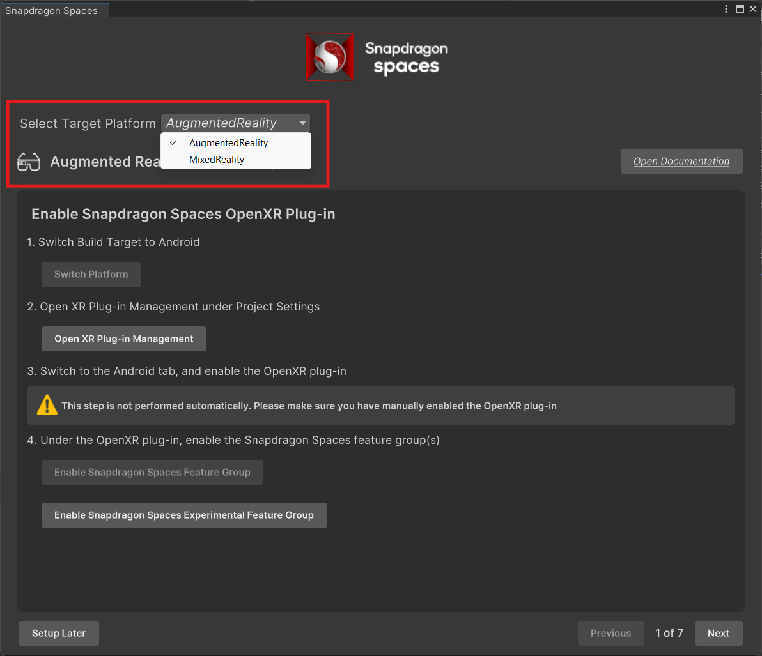Click the Setup Later button
Screen dimensions: 762x656
click(59, 633)
